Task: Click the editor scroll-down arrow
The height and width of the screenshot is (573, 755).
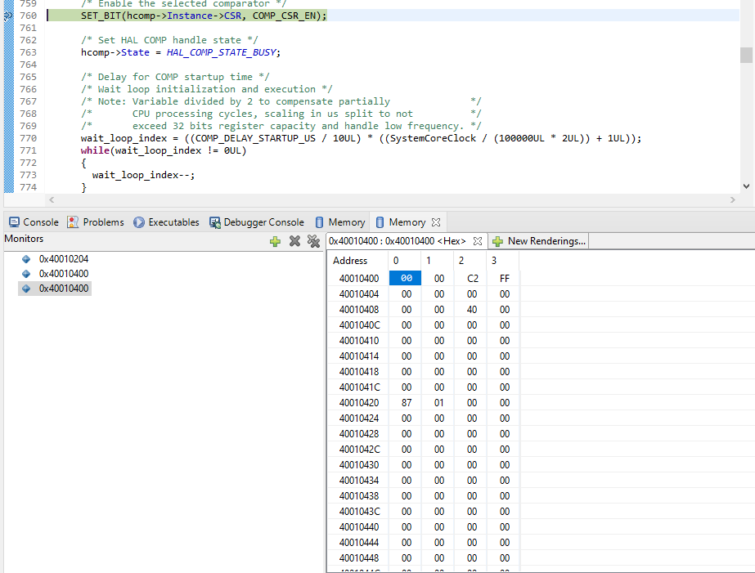Action: (x=746, y=186)
